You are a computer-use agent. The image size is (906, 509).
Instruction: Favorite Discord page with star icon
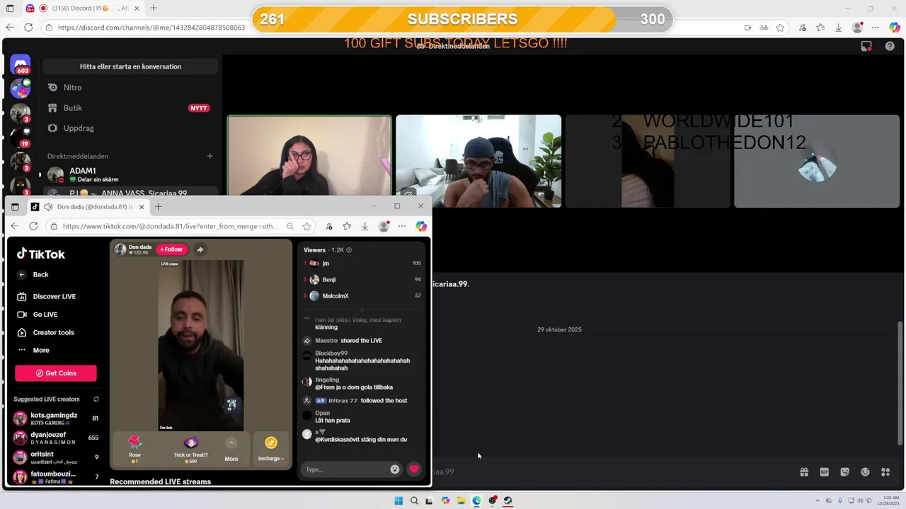780,28
